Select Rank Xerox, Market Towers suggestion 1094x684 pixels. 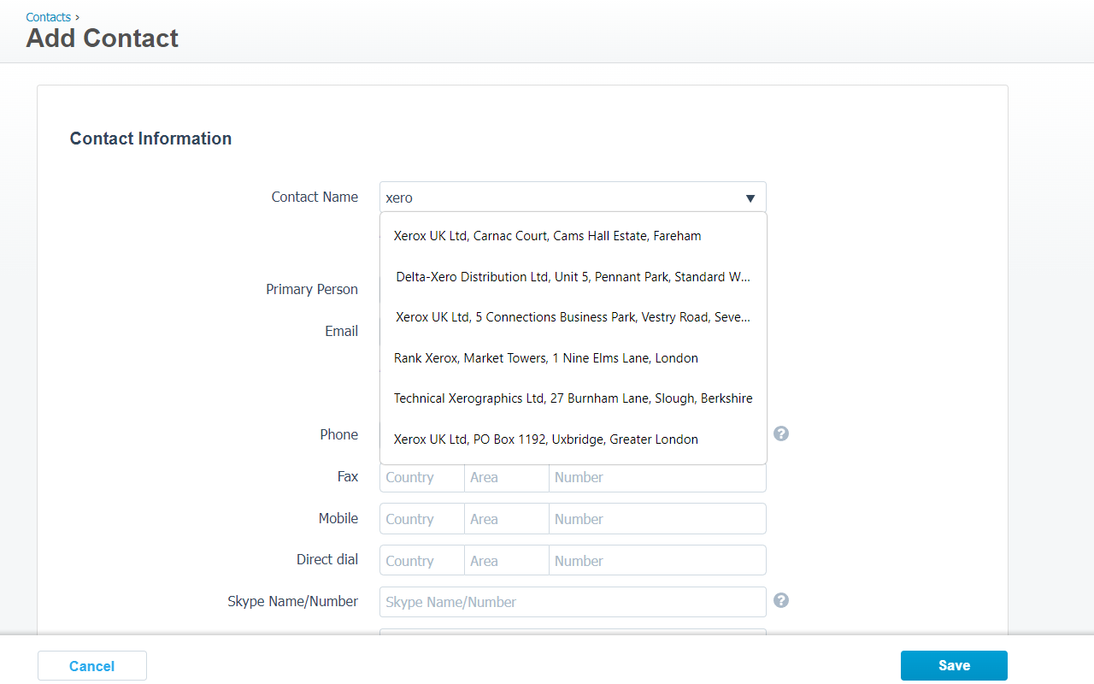[x=573, y=358]
